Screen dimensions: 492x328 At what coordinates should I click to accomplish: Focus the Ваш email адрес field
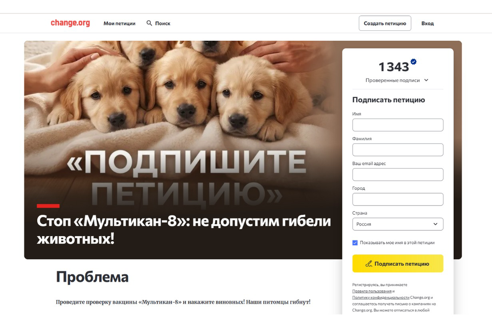(398, 174)
